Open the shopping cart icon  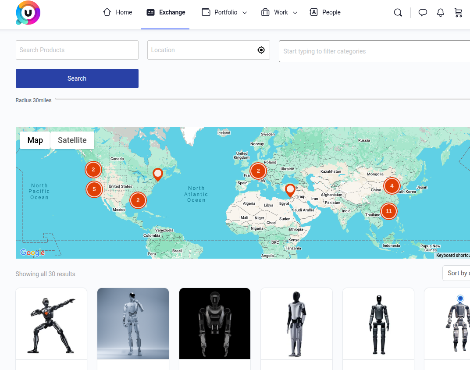458,13
